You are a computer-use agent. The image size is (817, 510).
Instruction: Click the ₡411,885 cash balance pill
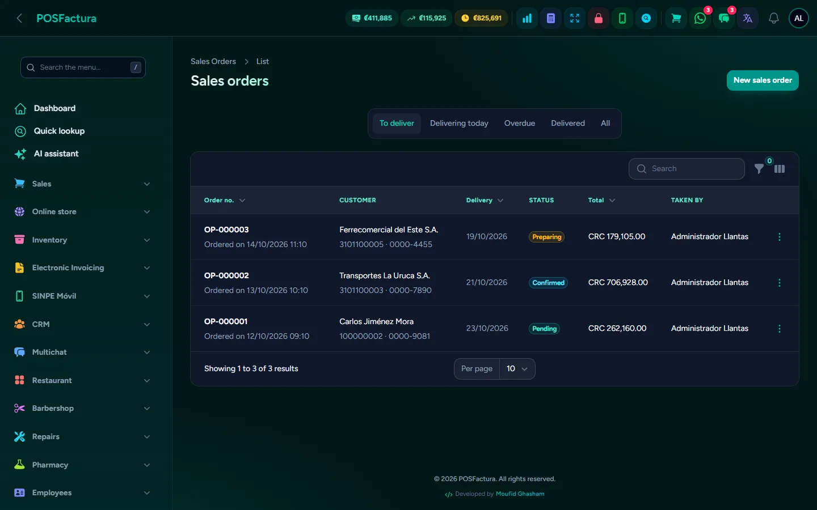click(372, 18)
